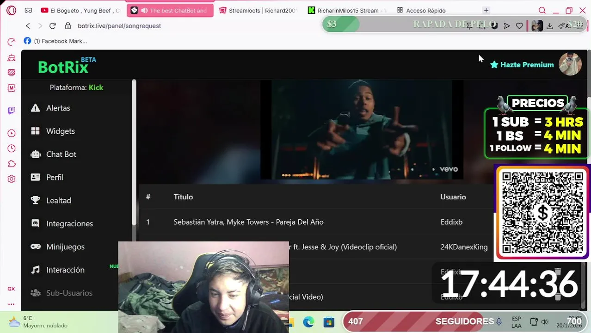Open Microsoft Store from the taskbar
Screen dimensions: 591x333
pyautogui.click(x=329, y=322)
